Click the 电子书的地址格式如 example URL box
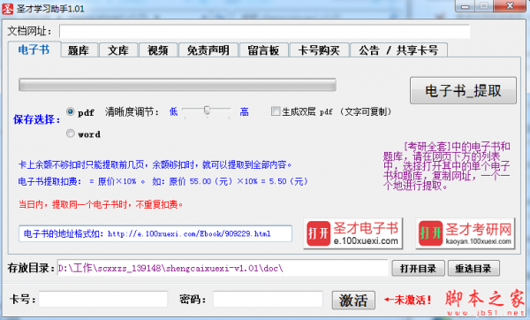Screen dimensions: 530x320 tap(155, 233)
